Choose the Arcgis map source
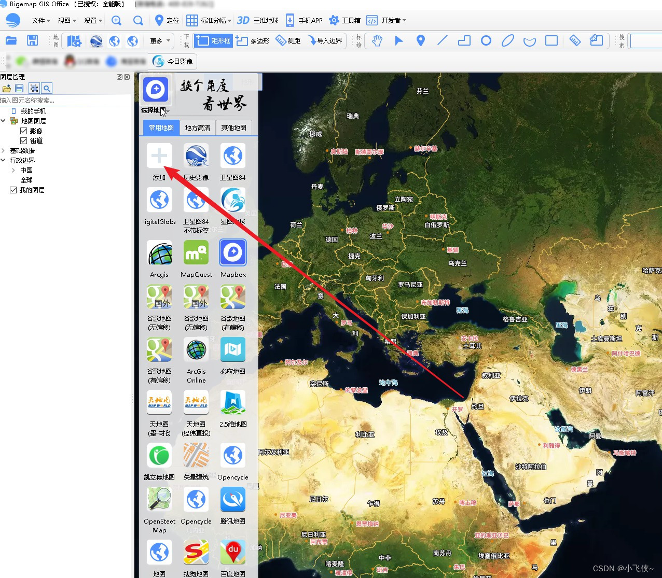 [159, 259]
